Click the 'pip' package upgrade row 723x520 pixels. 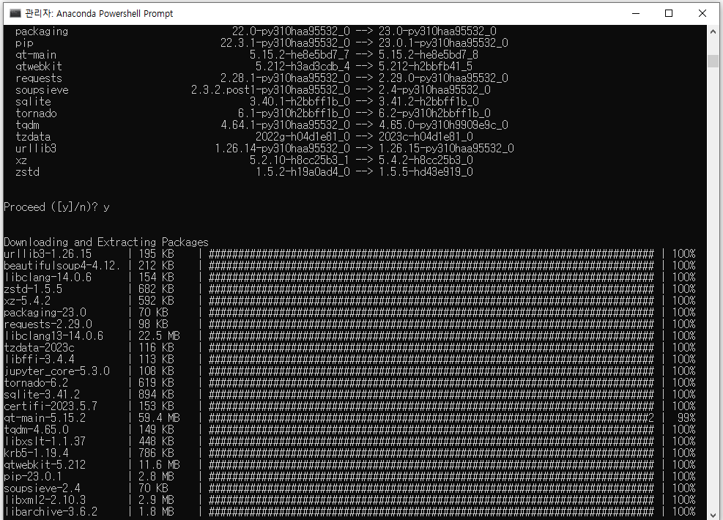262,43
